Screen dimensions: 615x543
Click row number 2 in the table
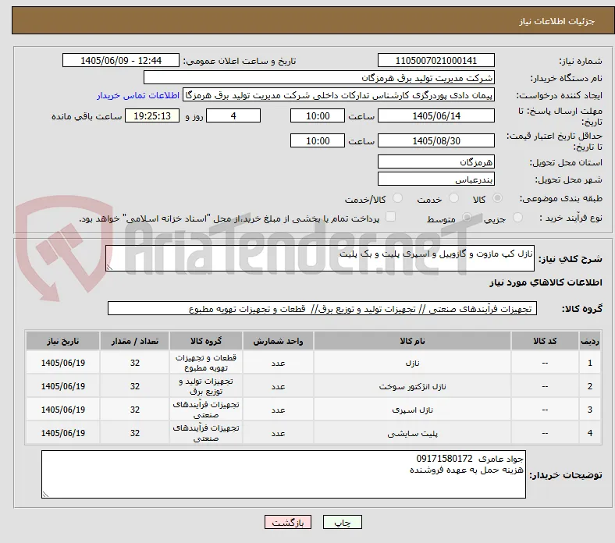tap(589, 386)
